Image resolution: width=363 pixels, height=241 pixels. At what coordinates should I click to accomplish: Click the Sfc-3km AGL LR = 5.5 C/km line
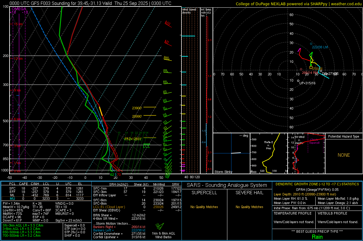(x=23, y=225)
